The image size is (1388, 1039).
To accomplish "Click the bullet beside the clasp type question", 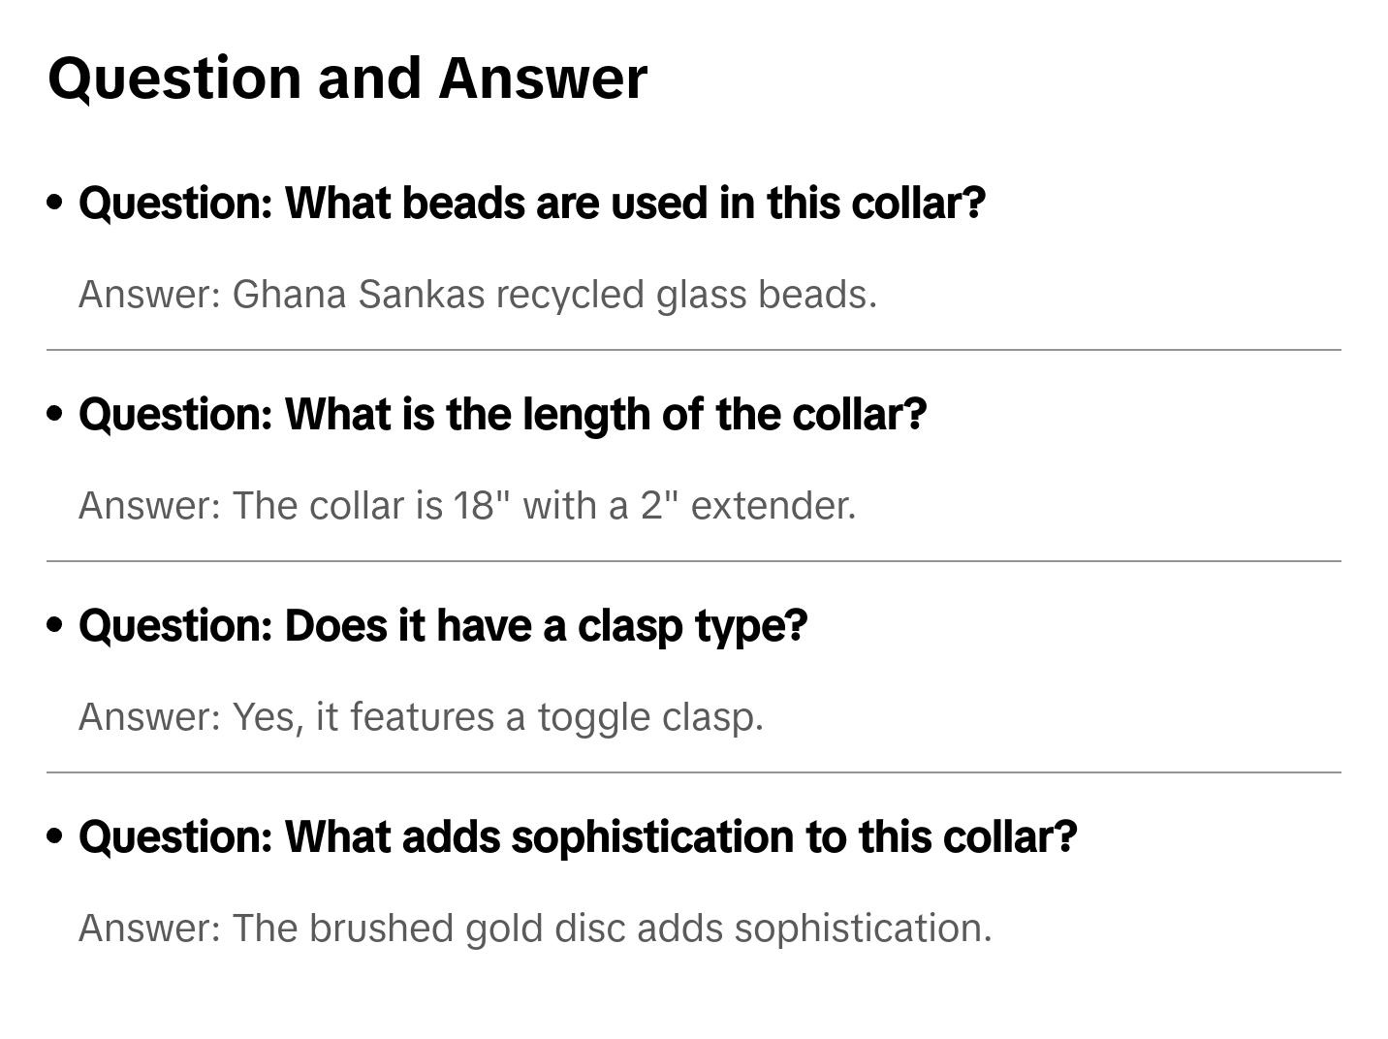I will 55,625.
